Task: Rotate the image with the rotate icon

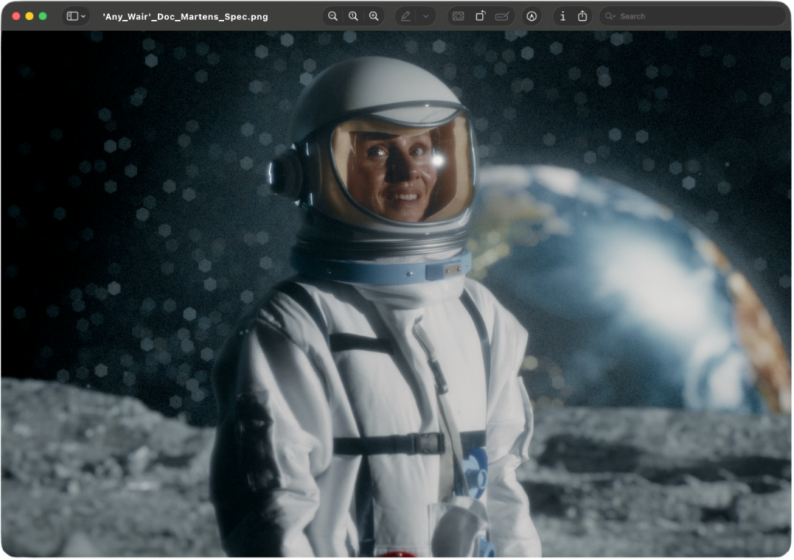Action: (480, 16)
